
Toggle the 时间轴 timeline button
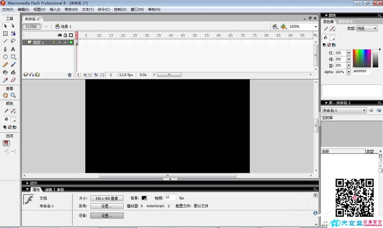[x=31, y=26]
